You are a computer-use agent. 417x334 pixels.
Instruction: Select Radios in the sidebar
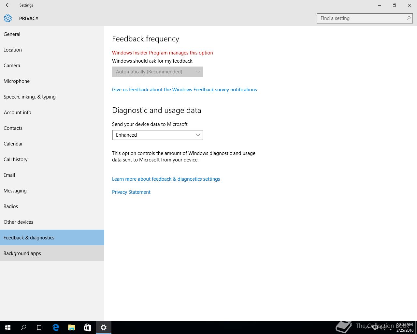pos(52,206)
